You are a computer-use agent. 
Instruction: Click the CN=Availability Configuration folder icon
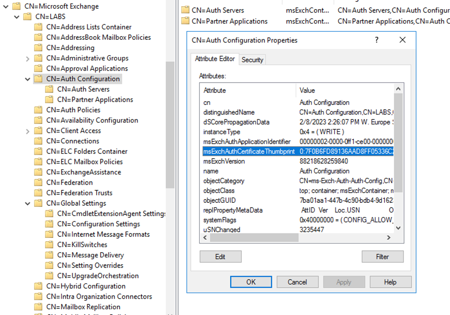click(x=38, y=120)
